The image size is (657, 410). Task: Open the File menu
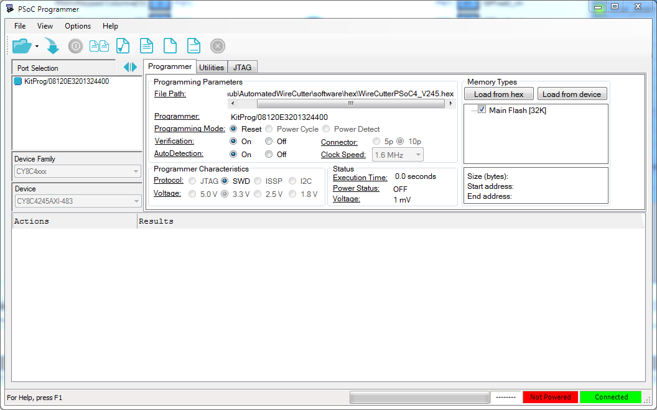(20, 26)
